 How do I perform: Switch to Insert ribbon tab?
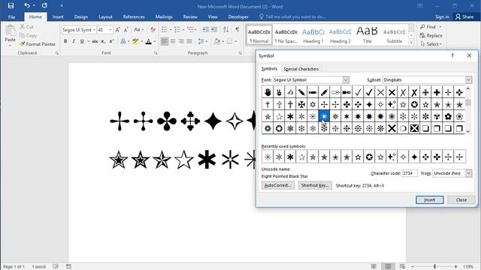click(58, 16)
